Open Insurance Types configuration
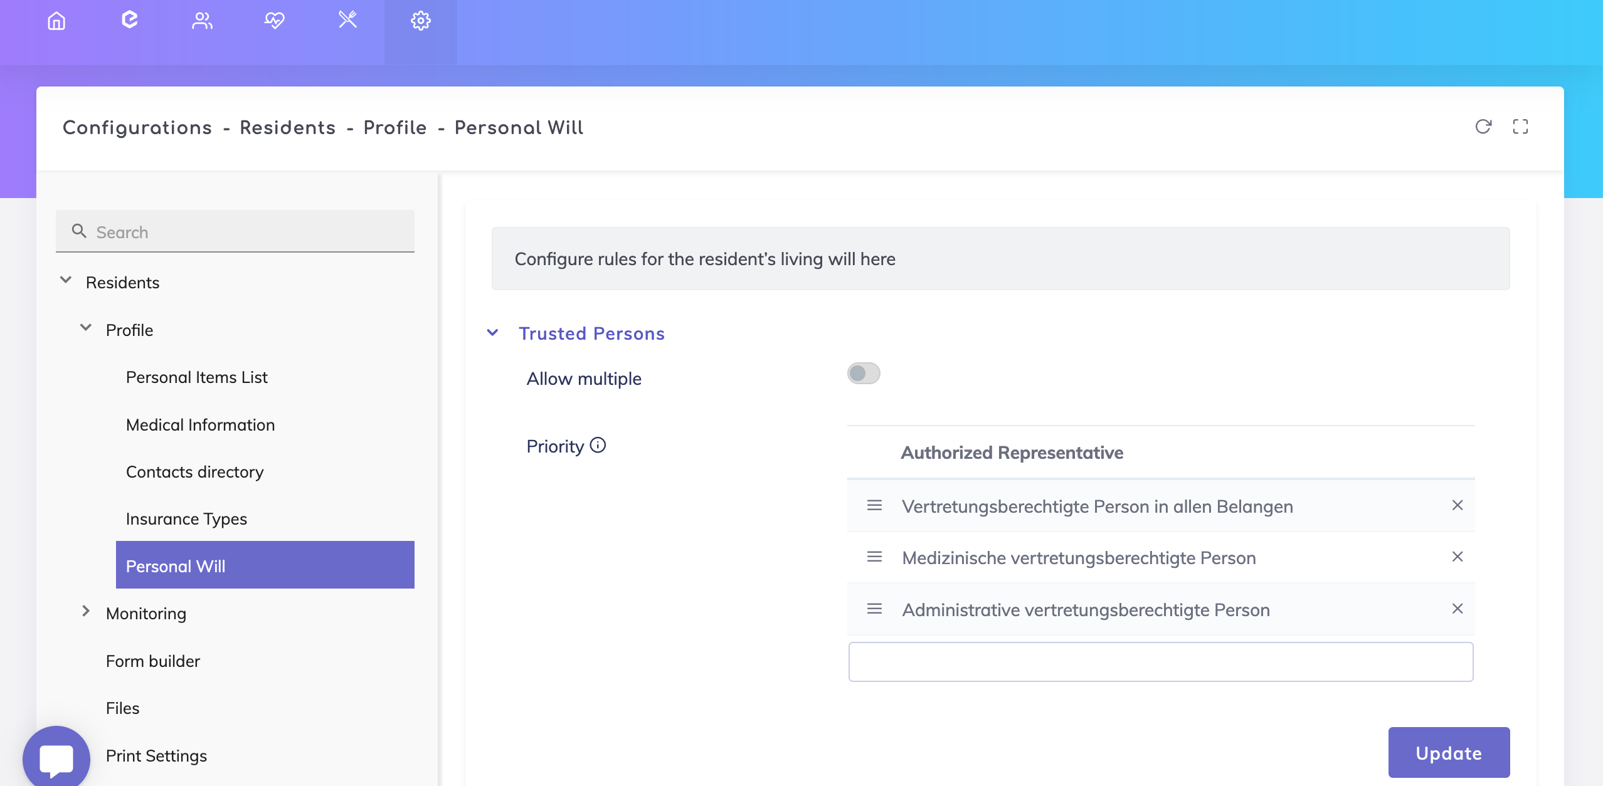 [186, 519]
